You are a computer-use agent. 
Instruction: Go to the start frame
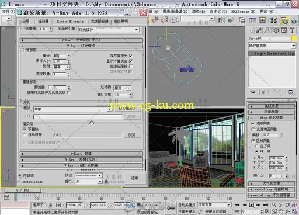(x=237, y=205)
